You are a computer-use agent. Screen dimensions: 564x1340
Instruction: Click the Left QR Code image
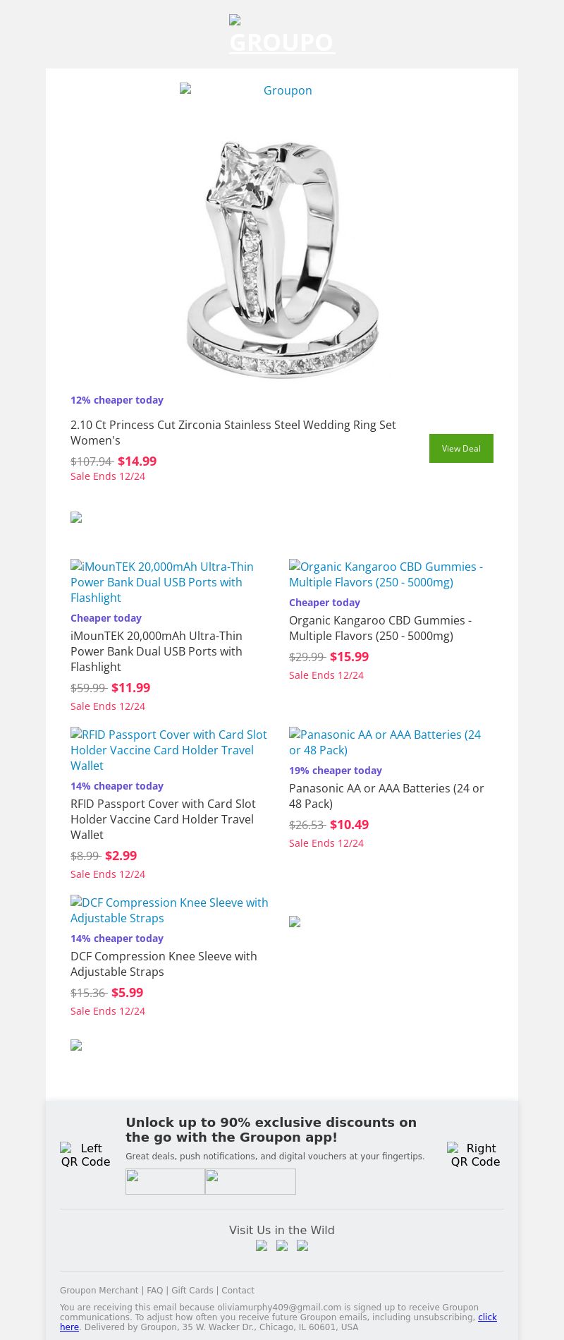(86, 1155)
